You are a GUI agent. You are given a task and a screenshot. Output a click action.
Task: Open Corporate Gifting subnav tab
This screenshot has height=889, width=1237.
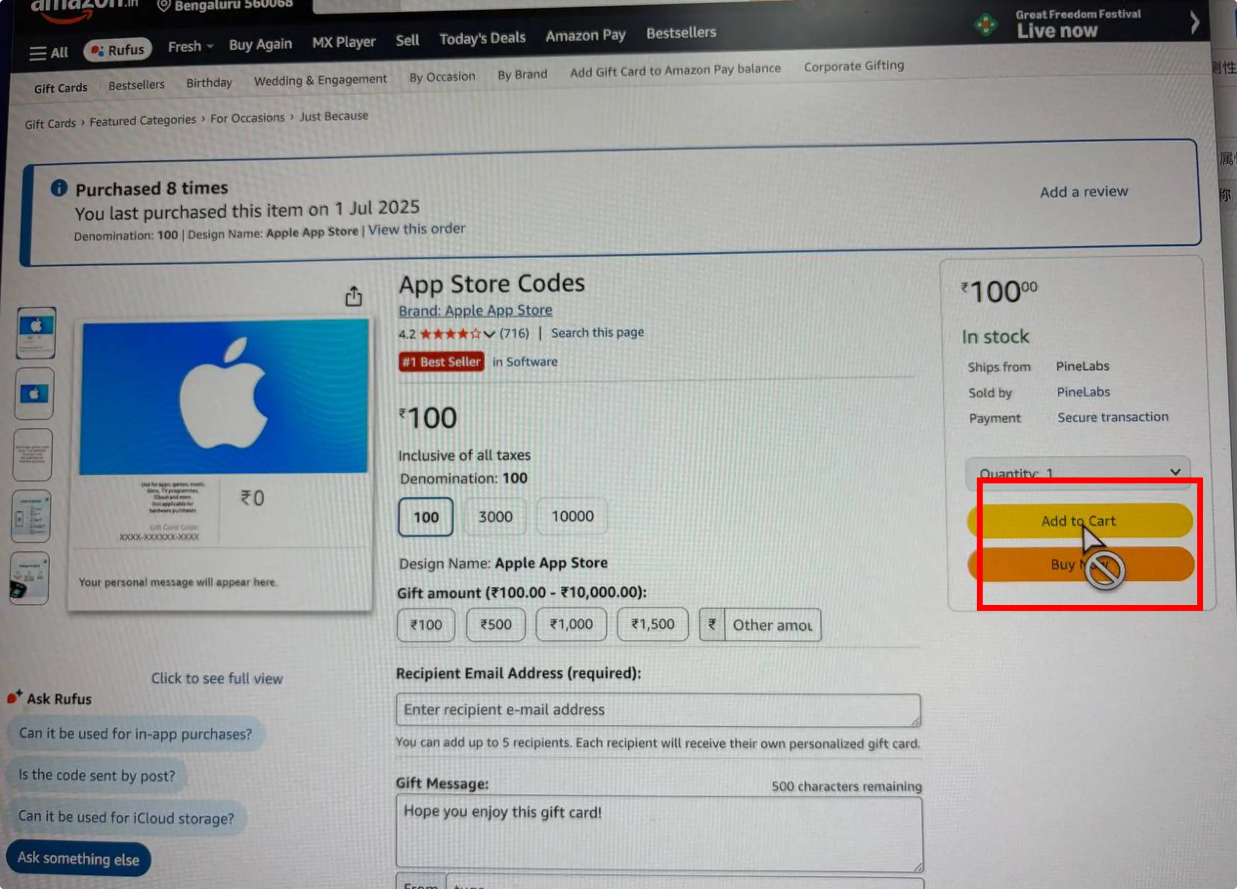(x=853, y=66)
